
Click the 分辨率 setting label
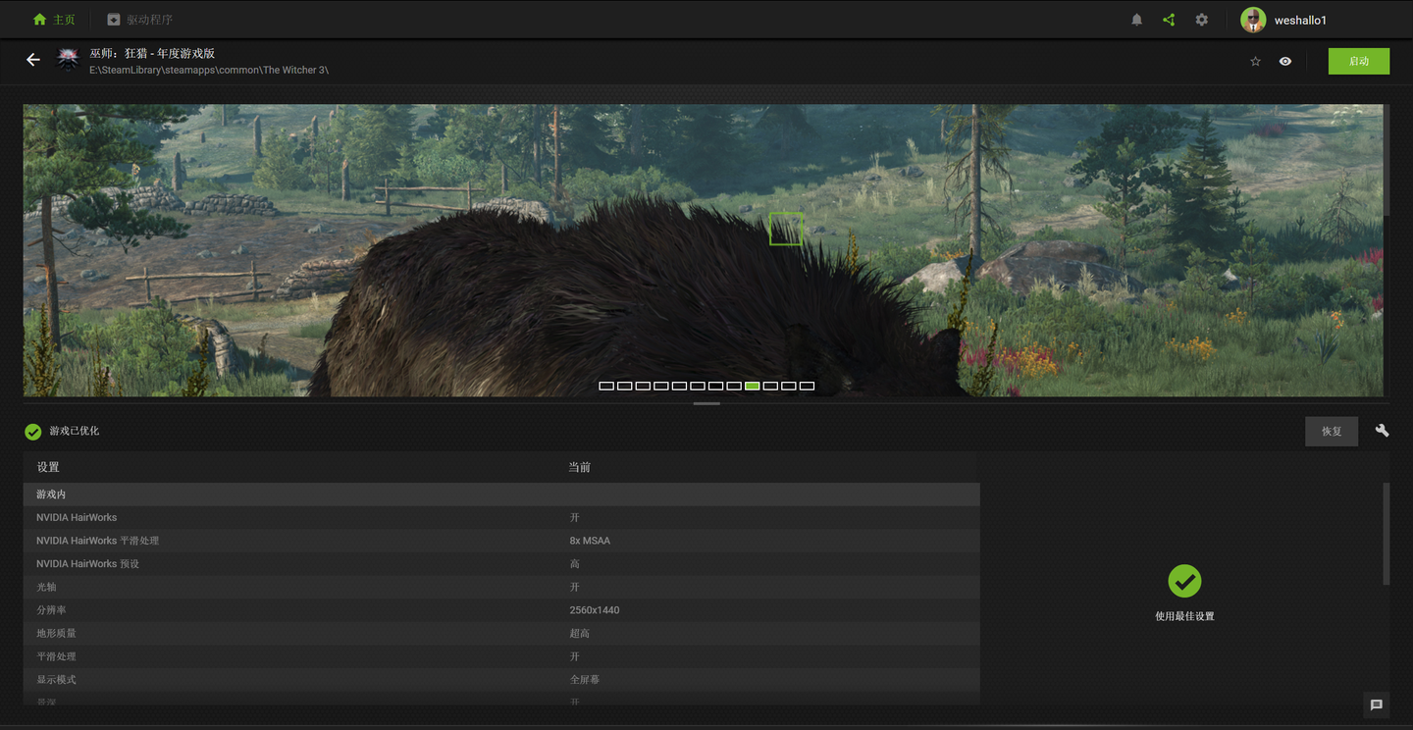[51, 610]
